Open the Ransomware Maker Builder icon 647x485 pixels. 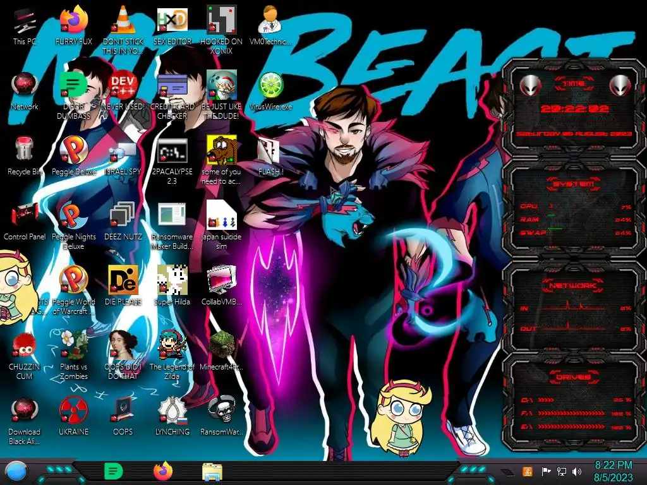click(x=172, y=226)
